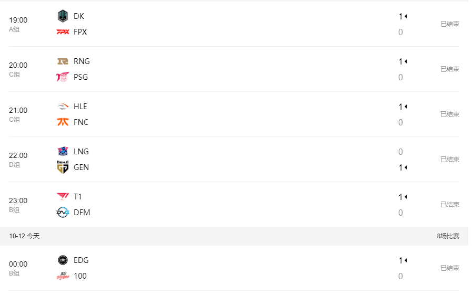Click the FPX team logo
Viewport: 473px width, 296px height.
[x=63, y=31]
